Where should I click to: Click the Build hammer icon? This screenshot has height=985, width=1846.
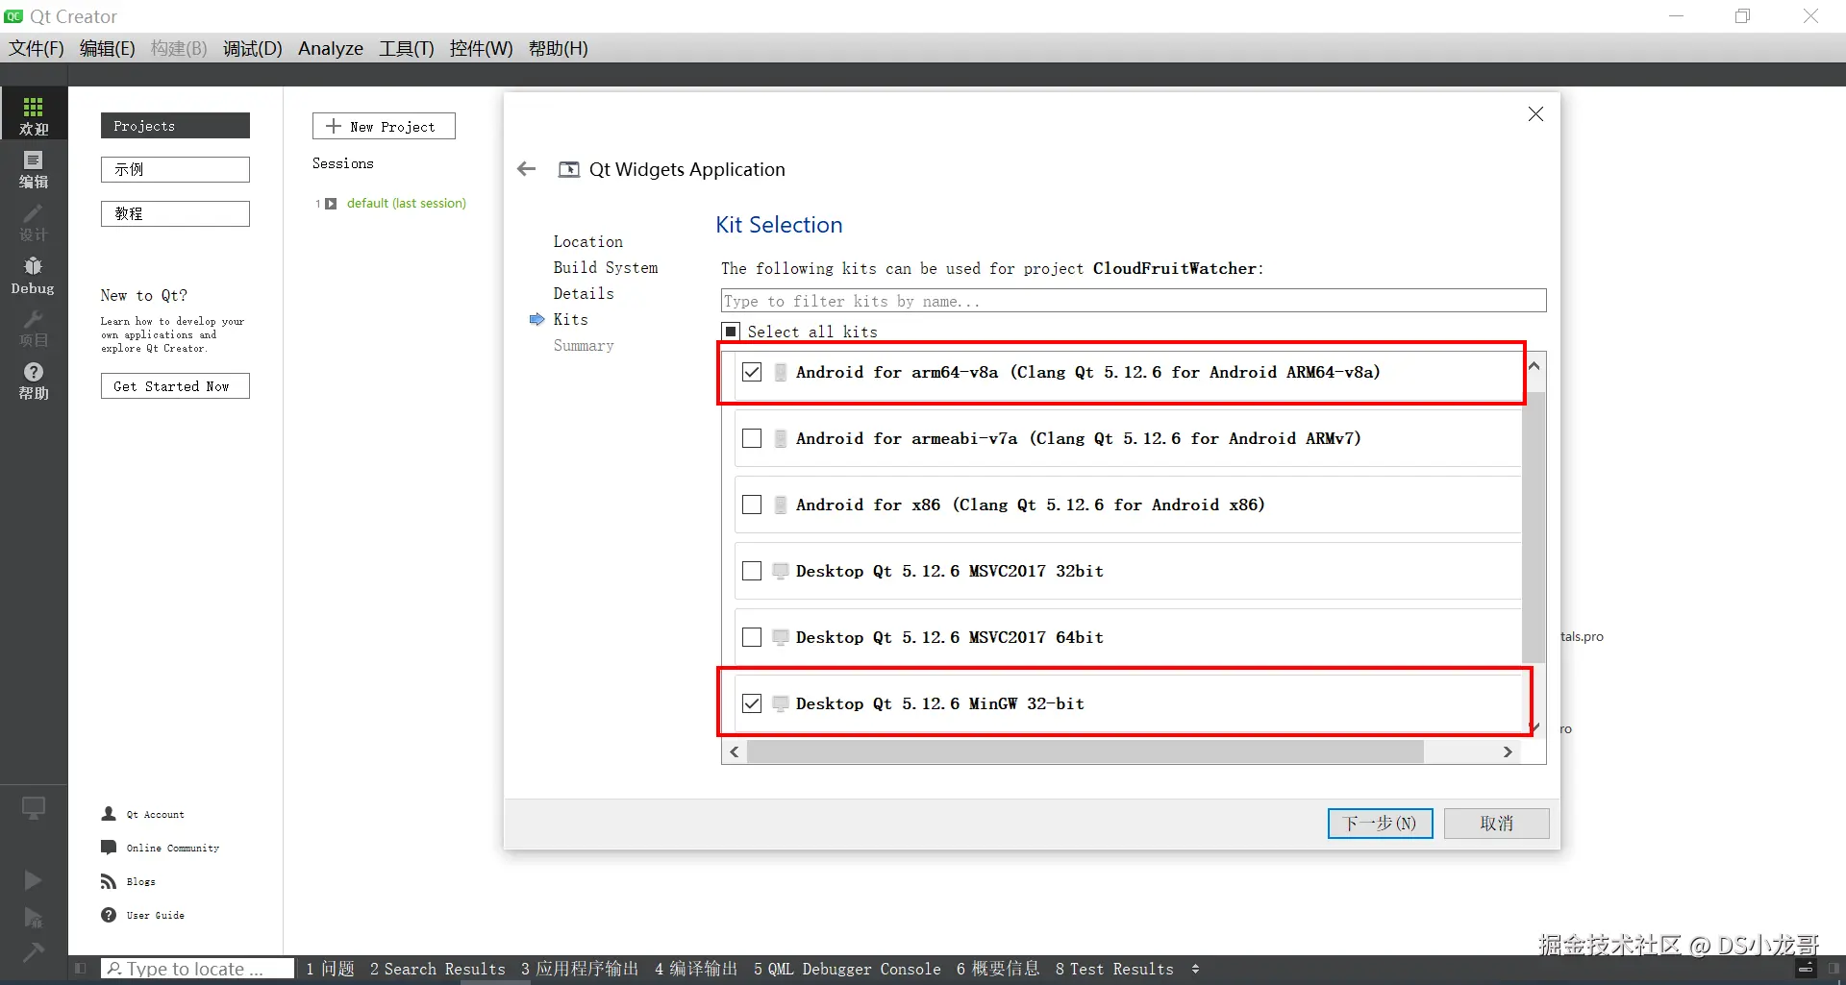click(33, 952)
